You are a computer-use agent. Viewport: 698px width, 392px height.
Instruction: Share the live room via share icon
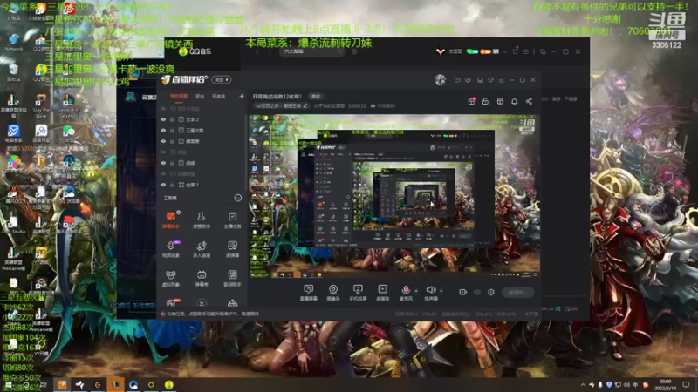point(529,101)
